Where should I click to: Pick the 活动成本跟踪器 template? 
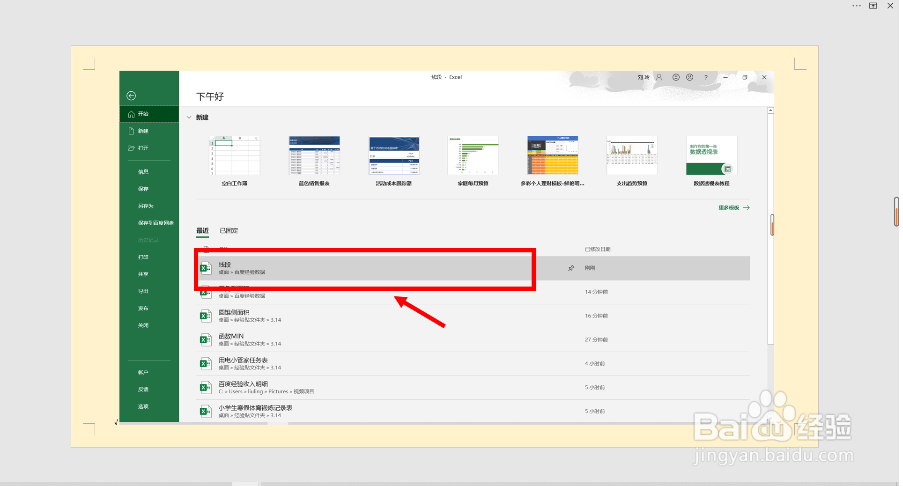[394, 162]
